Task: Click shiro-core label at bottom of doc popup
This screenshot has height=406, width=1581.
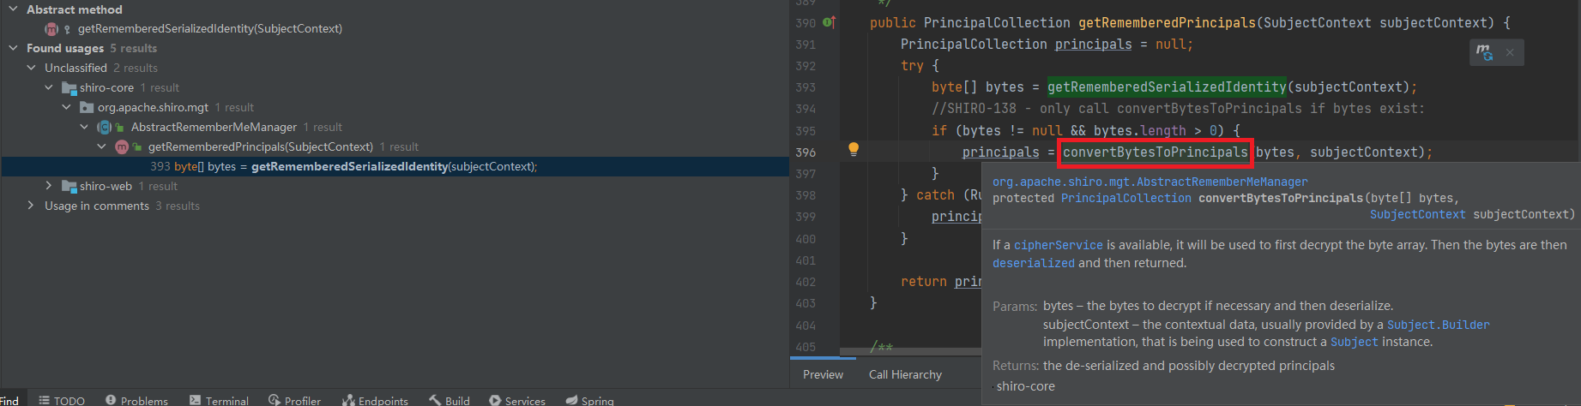Action: tap(1026, 386)
